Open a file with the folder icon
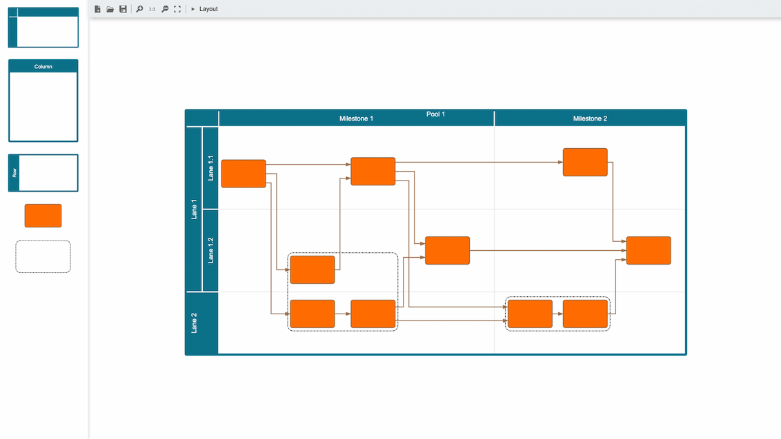This screenshot has height=439, width=781. 110,9
